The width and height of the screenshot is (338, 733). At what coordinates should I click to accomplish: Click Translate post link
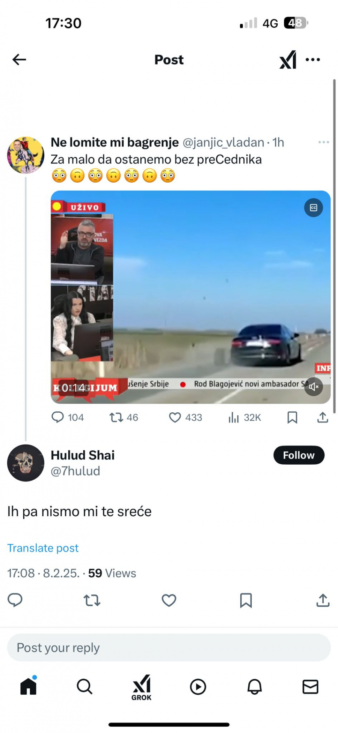(x=43, y=548)
